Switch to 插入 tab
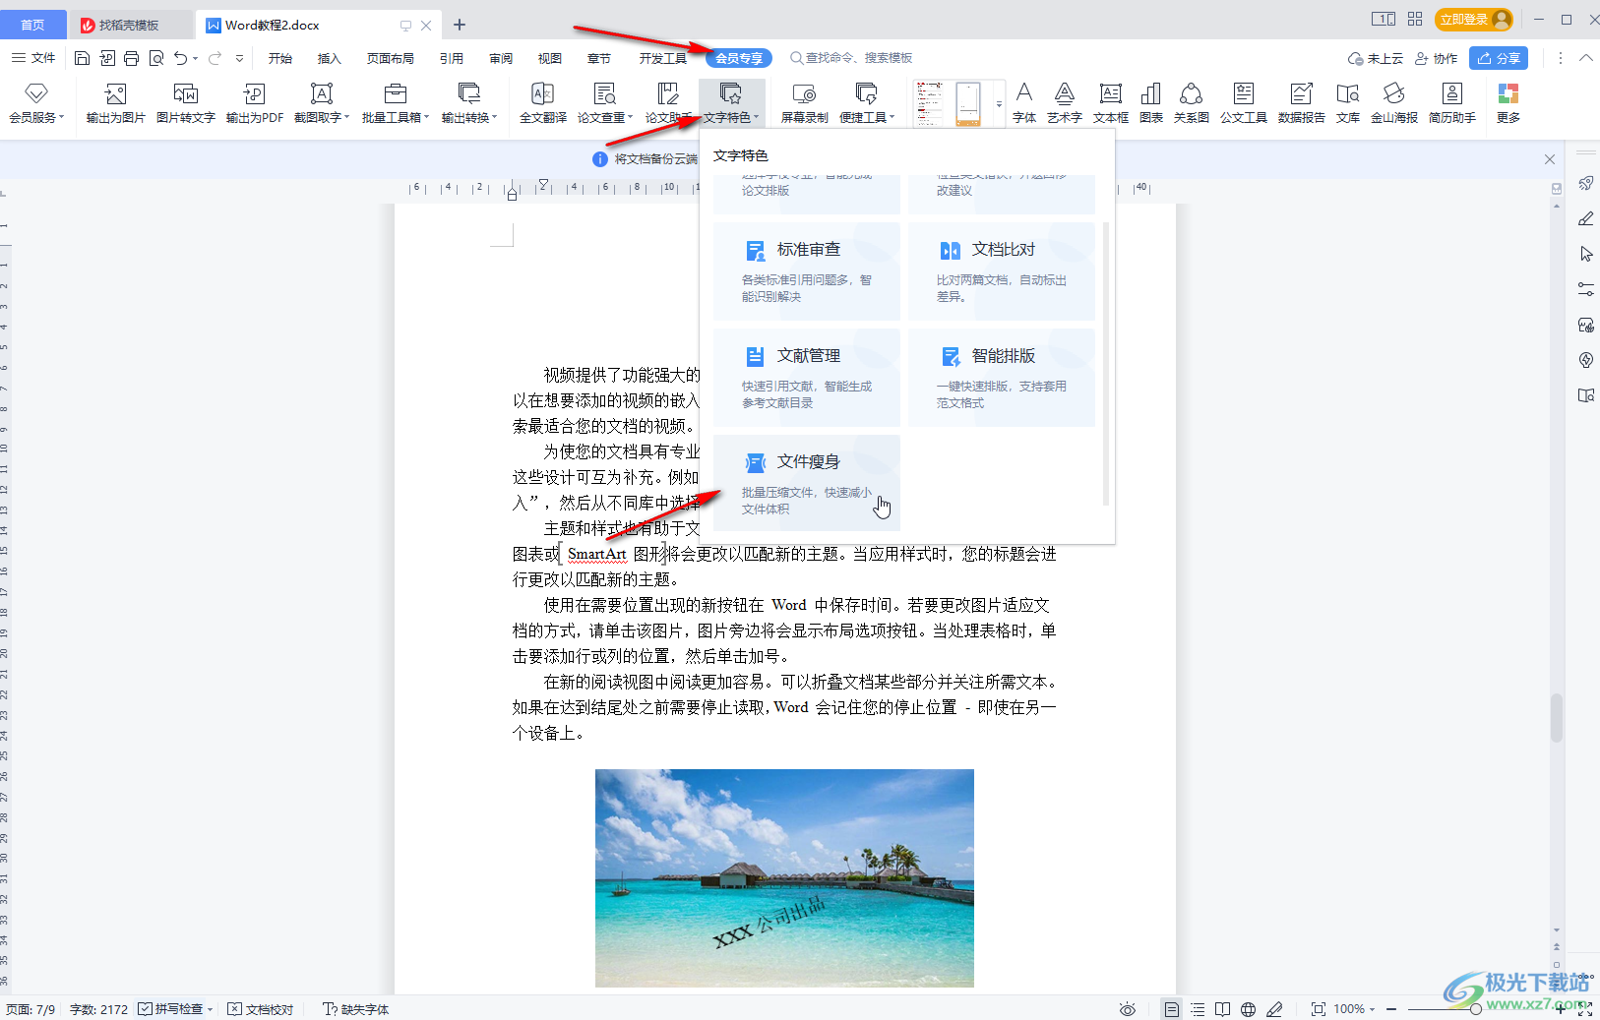The width and height of the screenshot is (1600, 1020). pyautogui.click(x=329, y=58)
